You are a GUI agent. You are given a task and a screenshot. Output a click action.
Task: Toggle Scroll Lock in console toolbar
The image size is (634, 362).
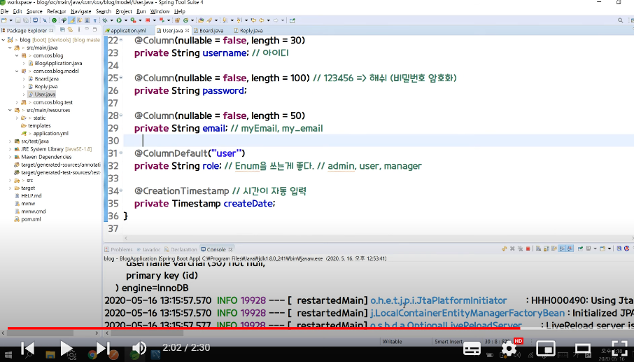click(547, 249)
